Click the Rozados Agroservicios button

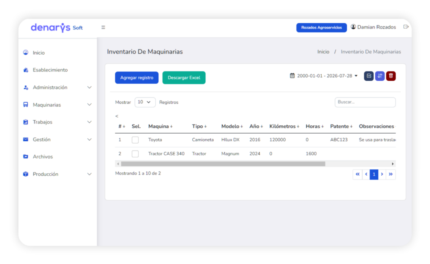(x=321, y=27)
